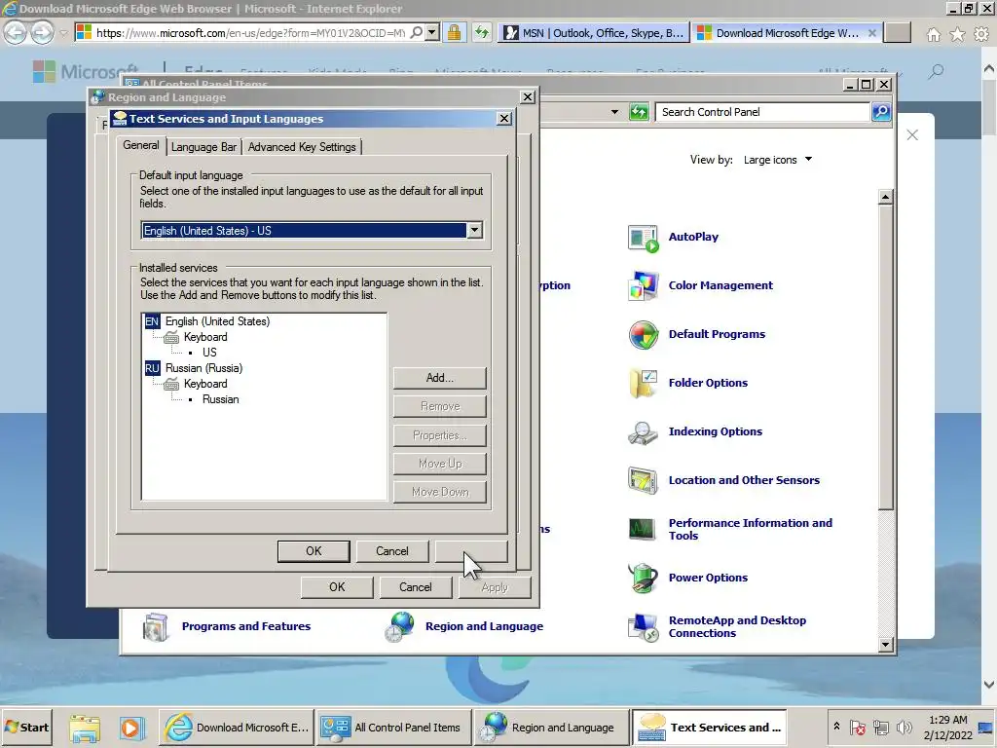Open Internet Explorer favorites star icon
The width and height of the screenshot is (997, 748).
[x=958, y=34]
